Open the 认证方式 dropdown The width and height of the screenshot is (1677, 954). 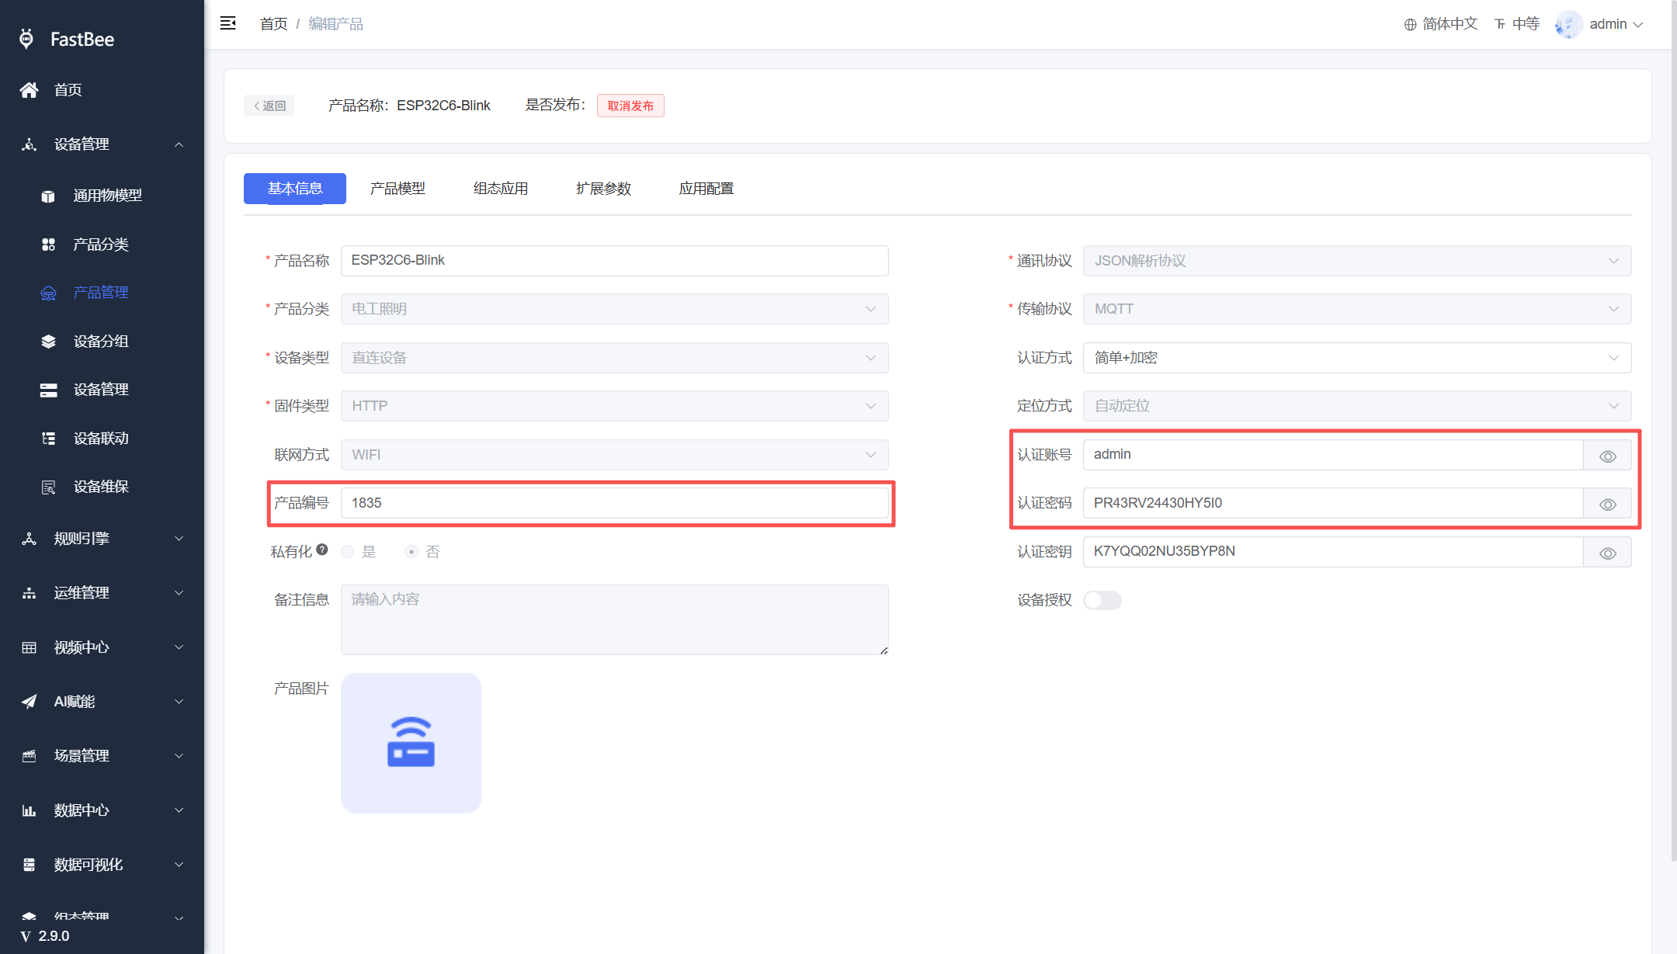click(x=1357, y=358)
